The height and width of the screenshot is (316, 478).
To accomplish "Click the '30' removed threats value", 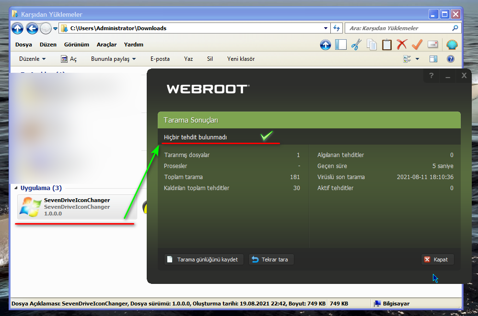I will click(297, 188).
